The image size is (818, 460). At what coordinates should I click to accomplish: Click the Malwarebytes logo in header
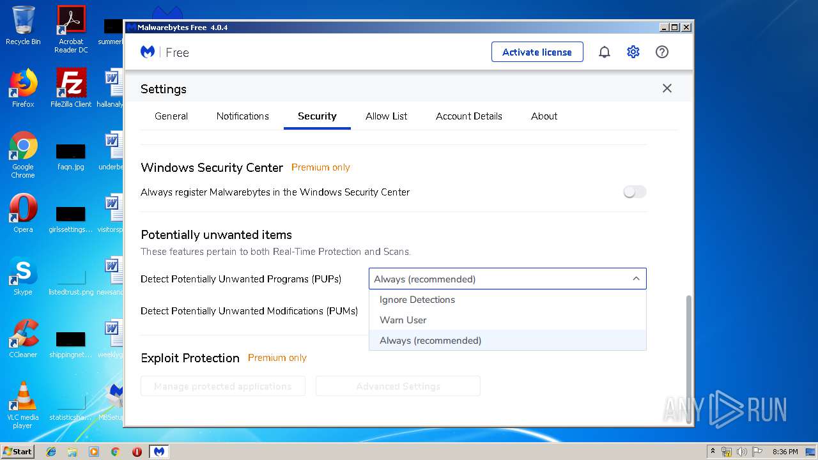pyautogui.click(x=148, y=52)
